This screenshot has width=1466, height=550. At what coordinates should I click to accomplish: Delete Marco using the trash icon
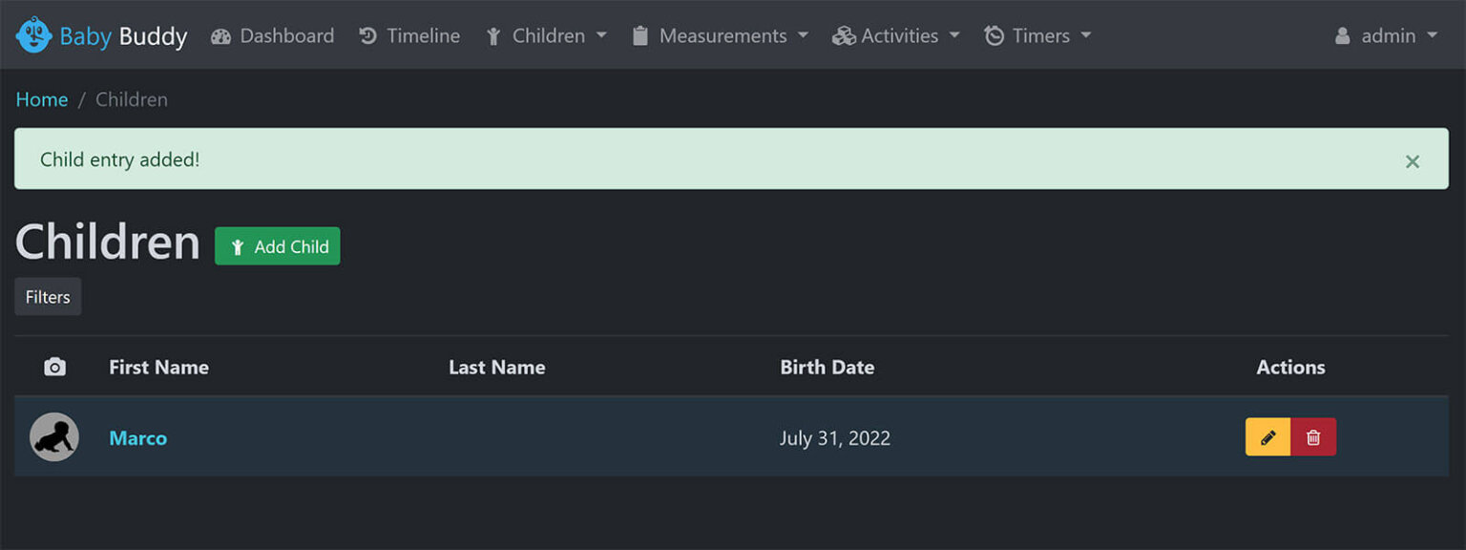(x=1313, y=436)
